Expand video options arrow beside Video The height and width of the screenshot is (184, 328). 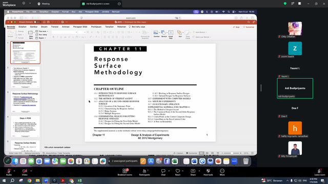pyautogui.click(x=31, y=171)
